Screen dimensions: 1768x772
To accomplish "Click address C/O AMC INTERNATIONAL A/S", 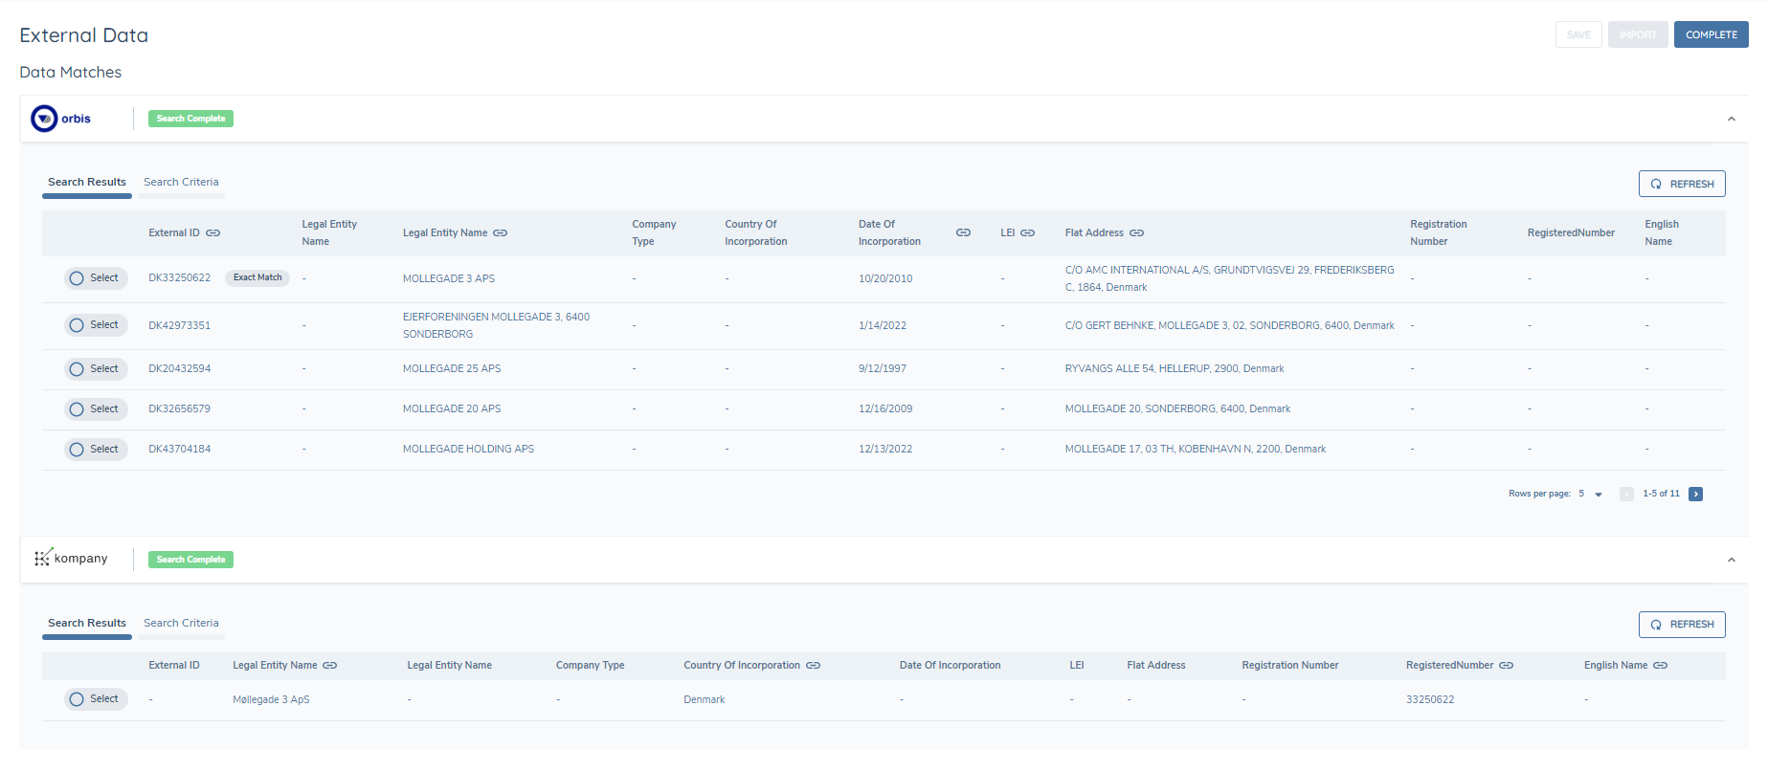I will pyautogui.click(x=1229, y=278).
